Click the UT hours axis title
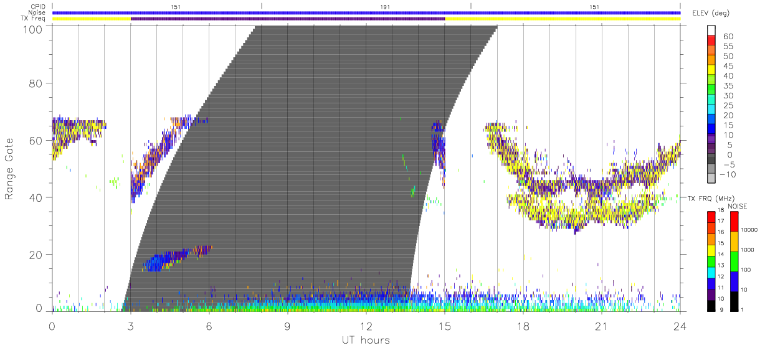Viewport: 765px width, 353px height. click(365, 341)
